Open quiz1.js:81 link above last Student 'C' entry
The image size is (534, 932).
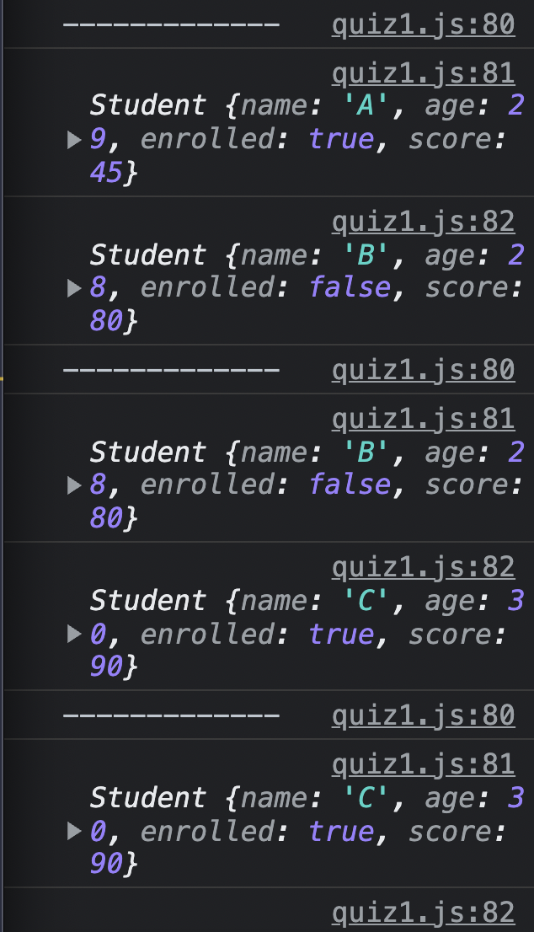423,765
